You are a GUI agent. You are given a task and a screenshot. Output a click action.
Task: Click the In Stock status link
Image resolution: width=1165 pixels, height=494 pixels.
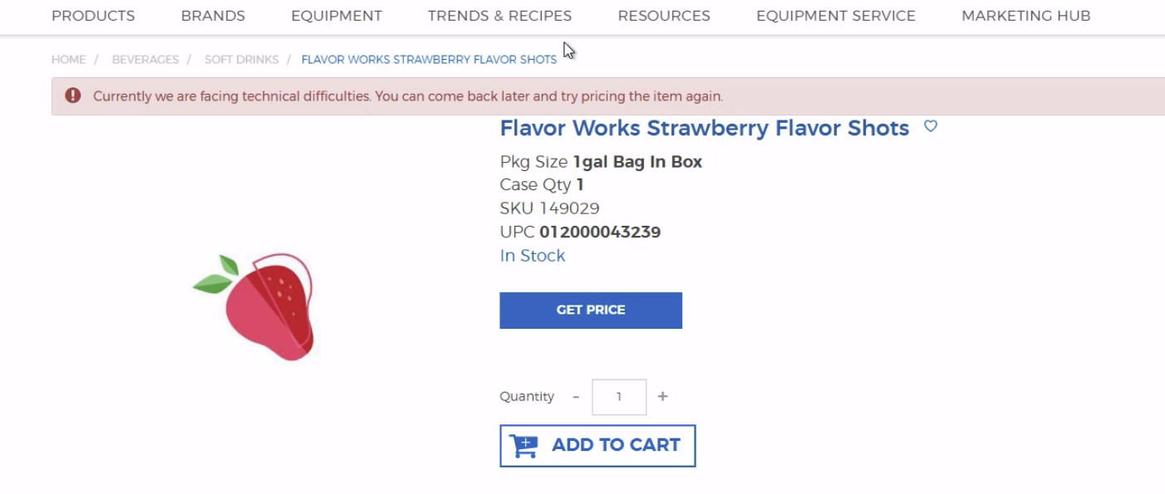pos(533,256)
